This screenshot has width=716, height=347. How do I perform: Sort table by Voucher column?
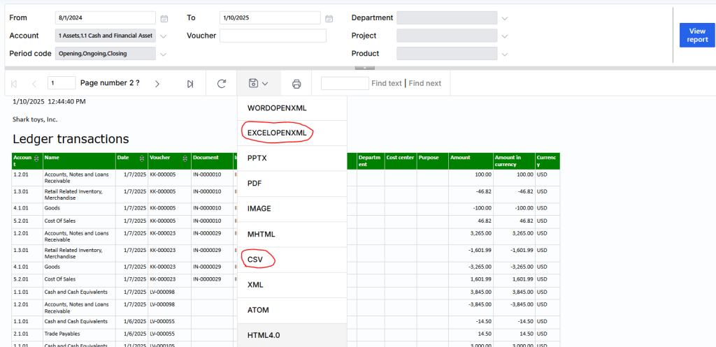[x=185, y=158]
